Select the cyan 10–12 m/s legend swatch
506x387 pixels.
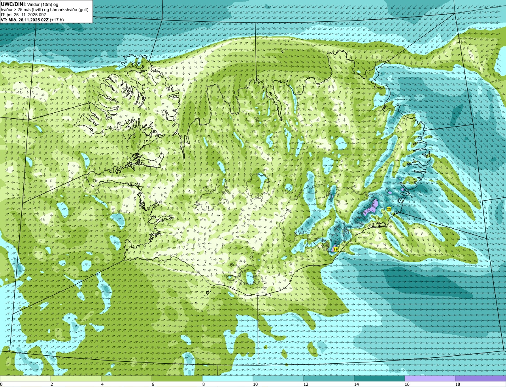pos(278,379)
